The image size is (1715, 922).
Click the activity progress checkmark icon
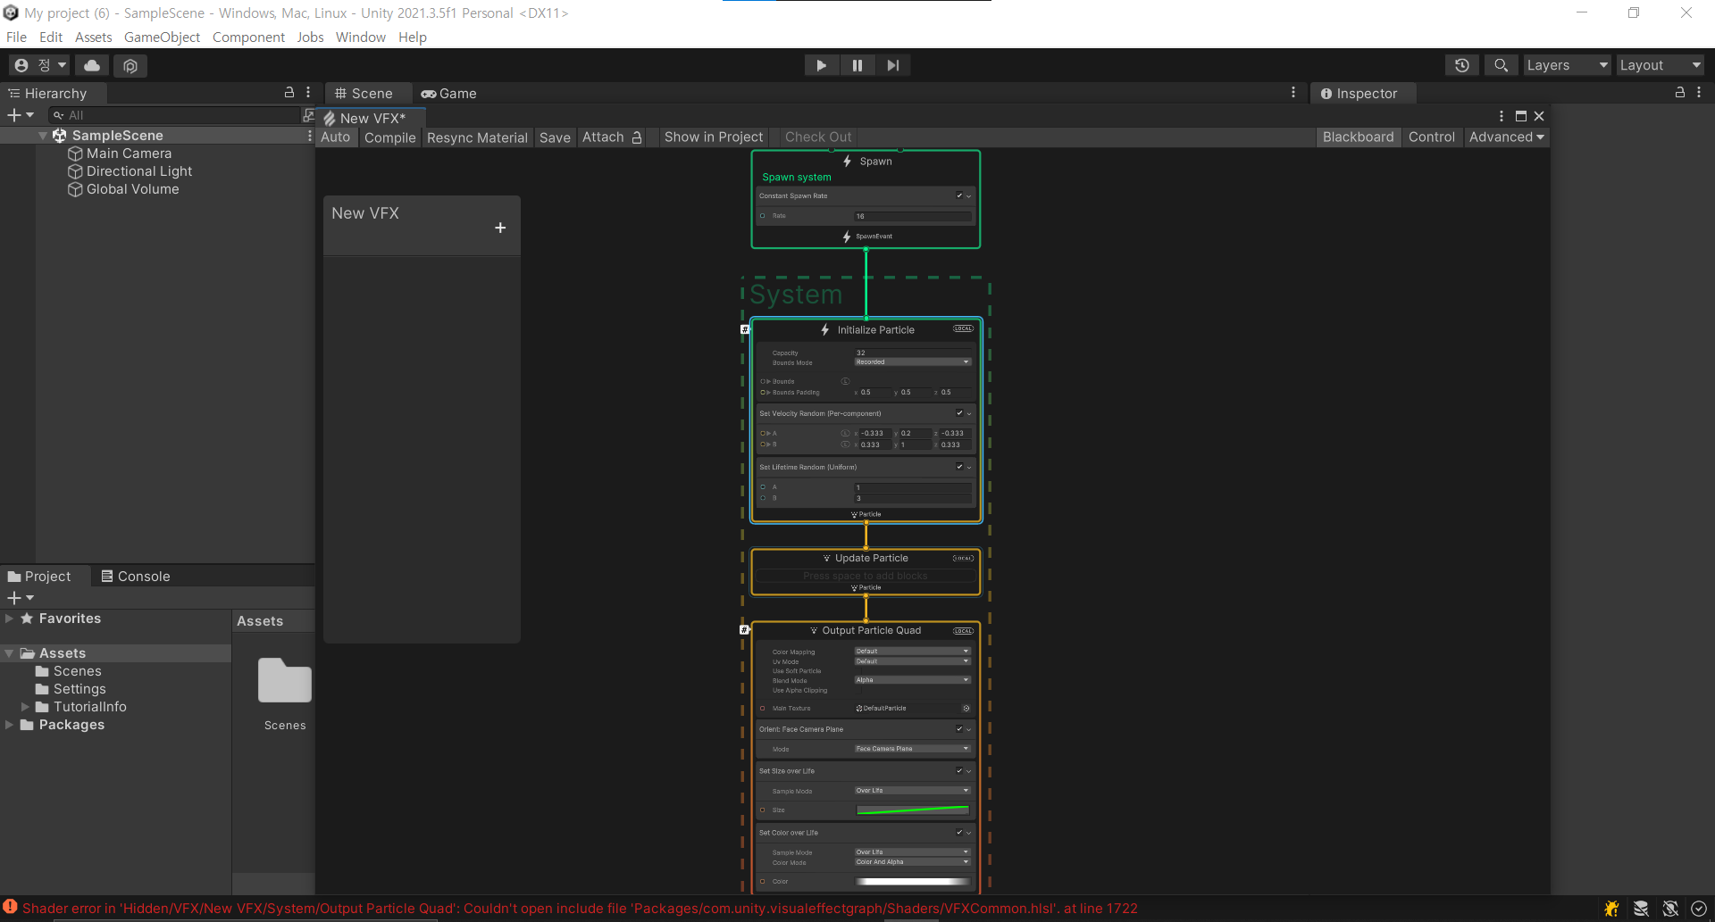(x=1699, y=909)
